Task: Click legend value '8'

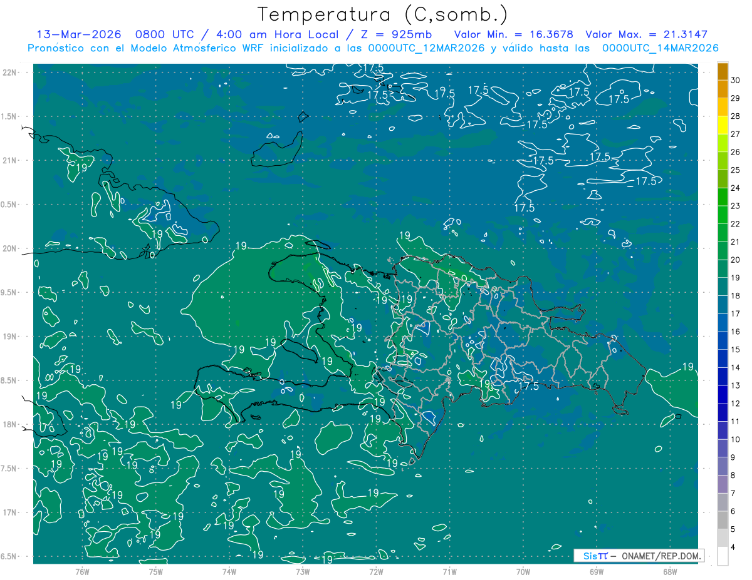Action: [733, 476]
